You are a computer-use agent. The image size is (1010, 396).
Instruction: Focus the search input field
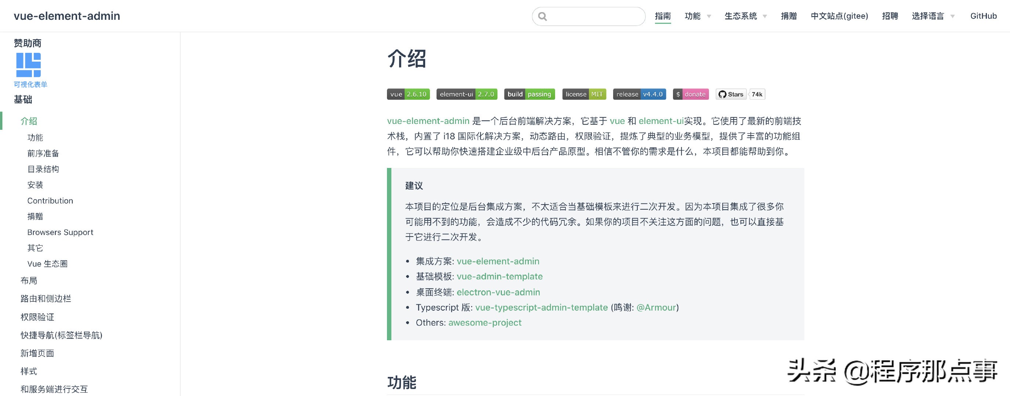[589, 16]
